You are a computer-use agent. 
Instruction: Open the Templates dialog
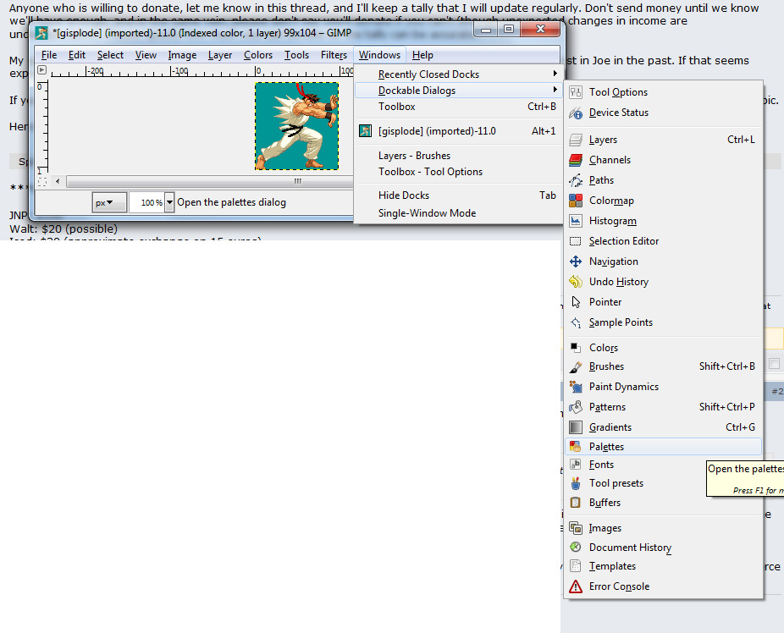click(x=663, y=566)
